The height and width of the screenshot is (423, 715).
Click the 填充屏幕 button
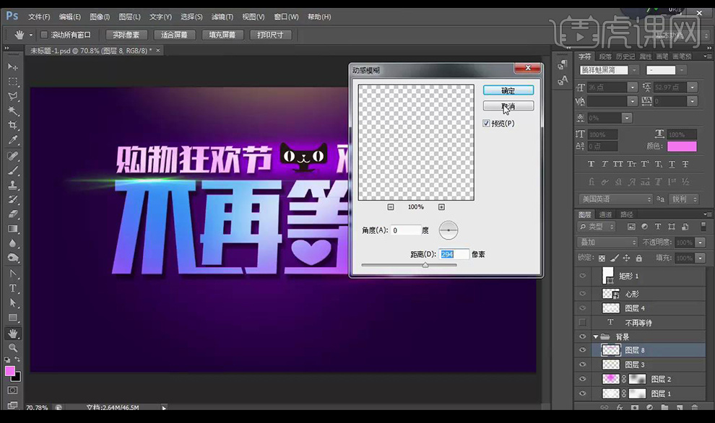click(x=222, y=35)
